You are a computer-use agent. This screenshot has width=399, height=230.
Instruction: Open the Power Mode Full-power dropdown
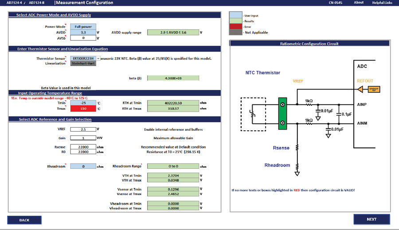click(x=83, y=27)
